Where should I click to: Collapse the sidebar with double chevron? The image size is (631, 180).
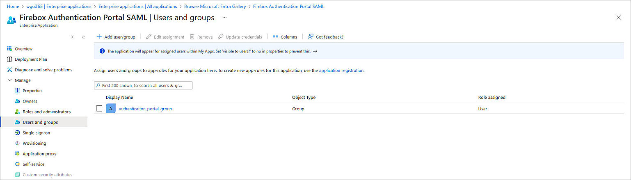(83, 37)
